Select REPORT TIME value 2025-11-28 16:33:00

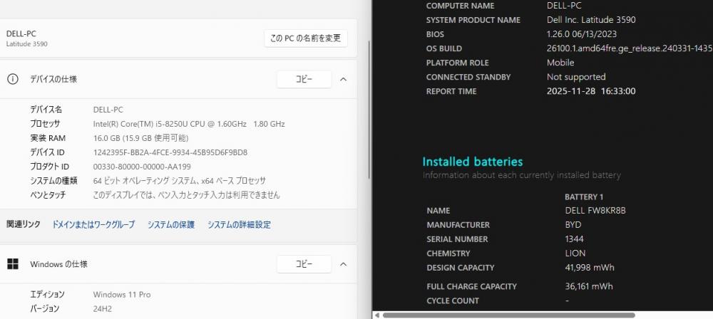point(591,91)
